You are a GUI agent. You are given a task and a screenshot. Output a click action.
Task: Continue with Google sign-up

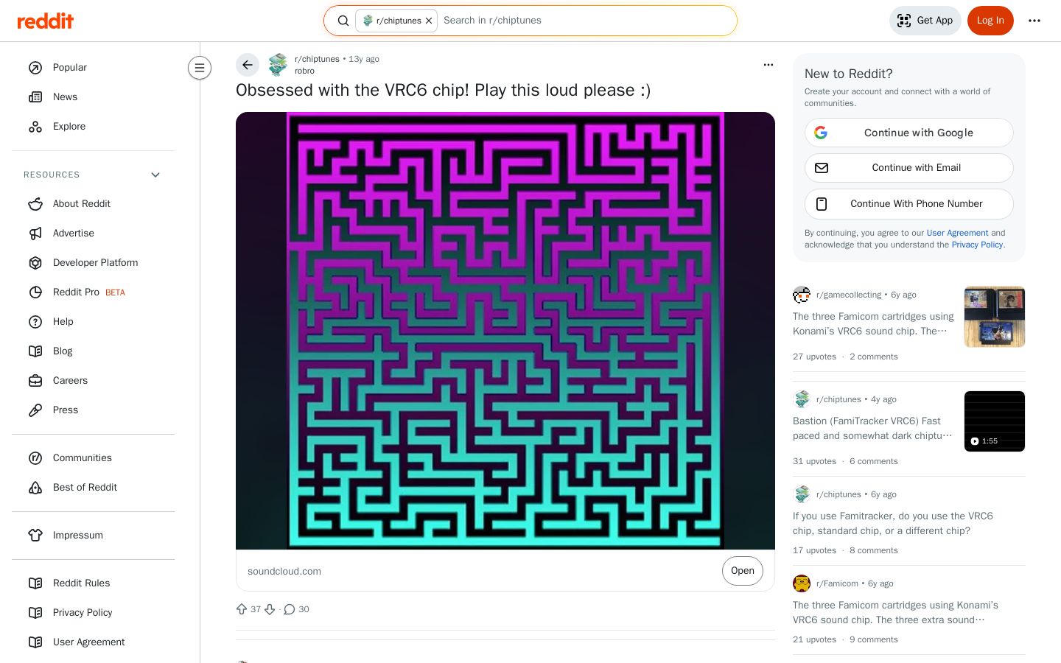(x=909, y=133)
